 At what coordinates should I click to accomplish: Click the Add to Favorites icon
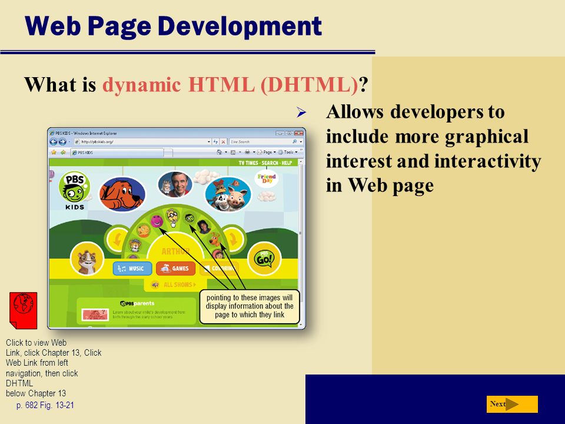click(63, 152)
